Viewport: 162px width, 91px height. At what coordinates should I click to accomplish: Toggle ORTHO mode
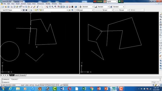(32, 85)
